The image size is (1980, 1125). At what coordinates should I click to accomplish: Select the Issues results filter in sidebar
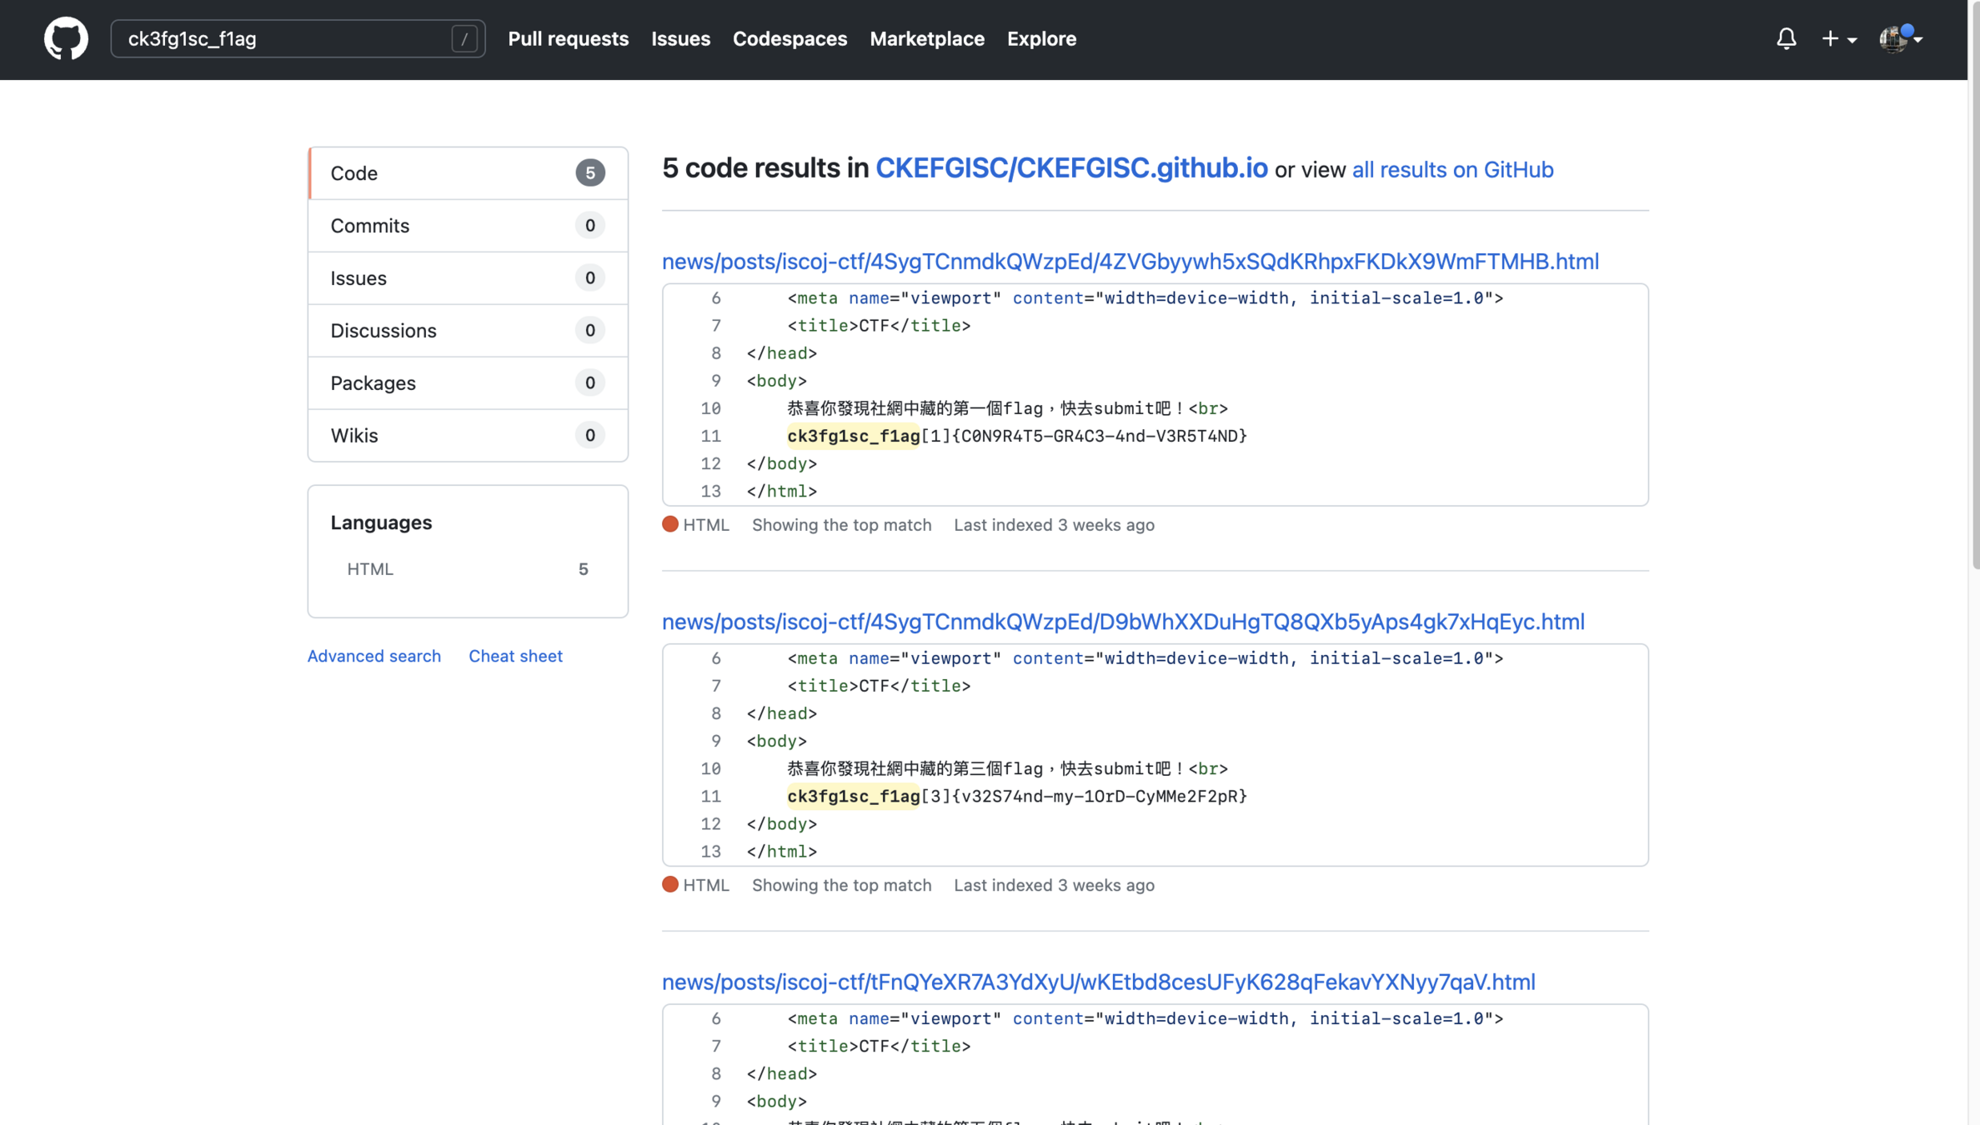pyautogui.click(x=468, y=278)
